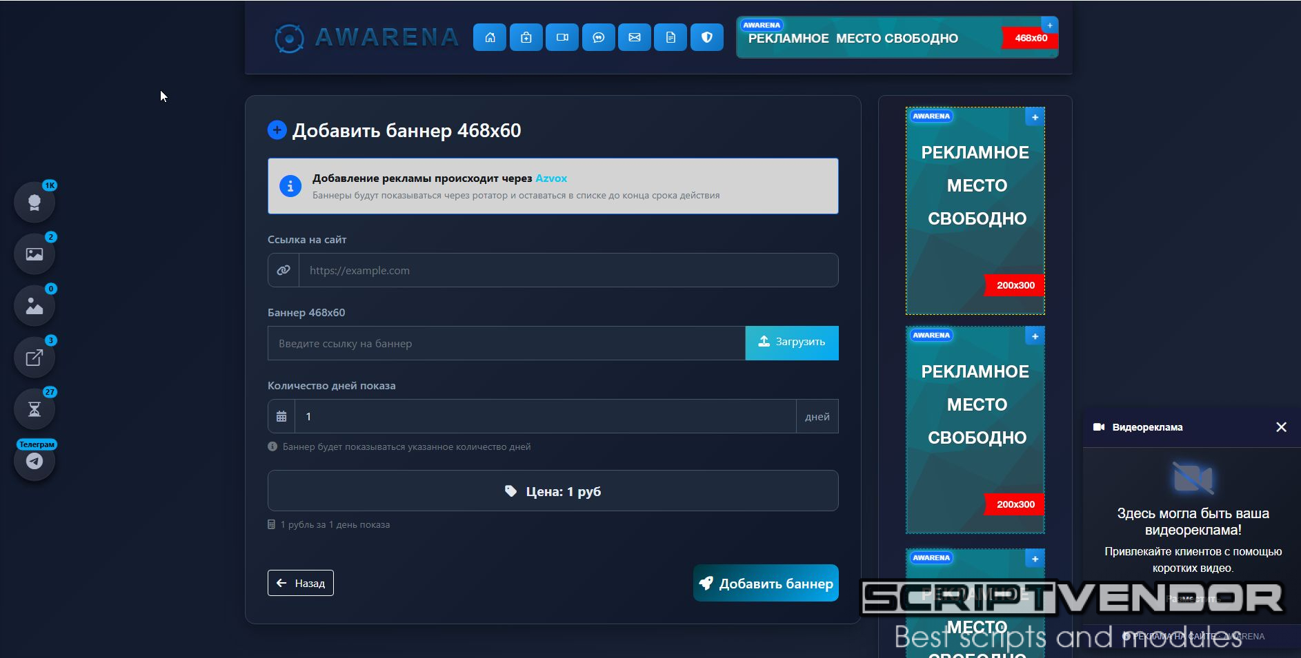Select the days count input field
Viewport: 1301px width, 658px height.
tap(545, 417)
